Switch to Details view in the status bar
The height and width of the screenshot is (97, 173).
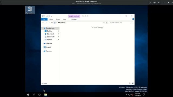(x=130, y=83)
